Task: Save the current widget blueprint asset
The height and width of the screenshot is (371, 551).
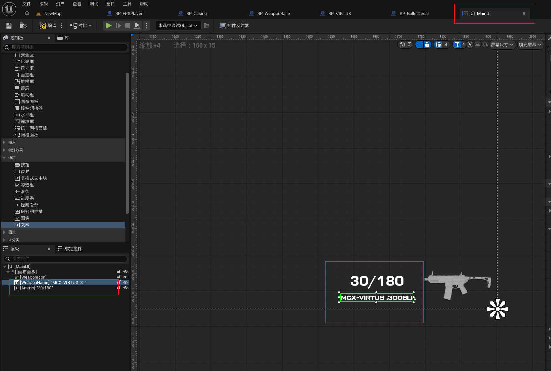Action: tap(9, 26)
